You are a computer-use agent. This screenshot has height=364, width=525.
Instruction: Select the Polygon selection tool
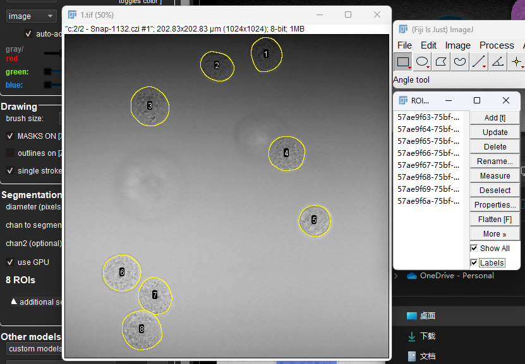click(441, 62)
